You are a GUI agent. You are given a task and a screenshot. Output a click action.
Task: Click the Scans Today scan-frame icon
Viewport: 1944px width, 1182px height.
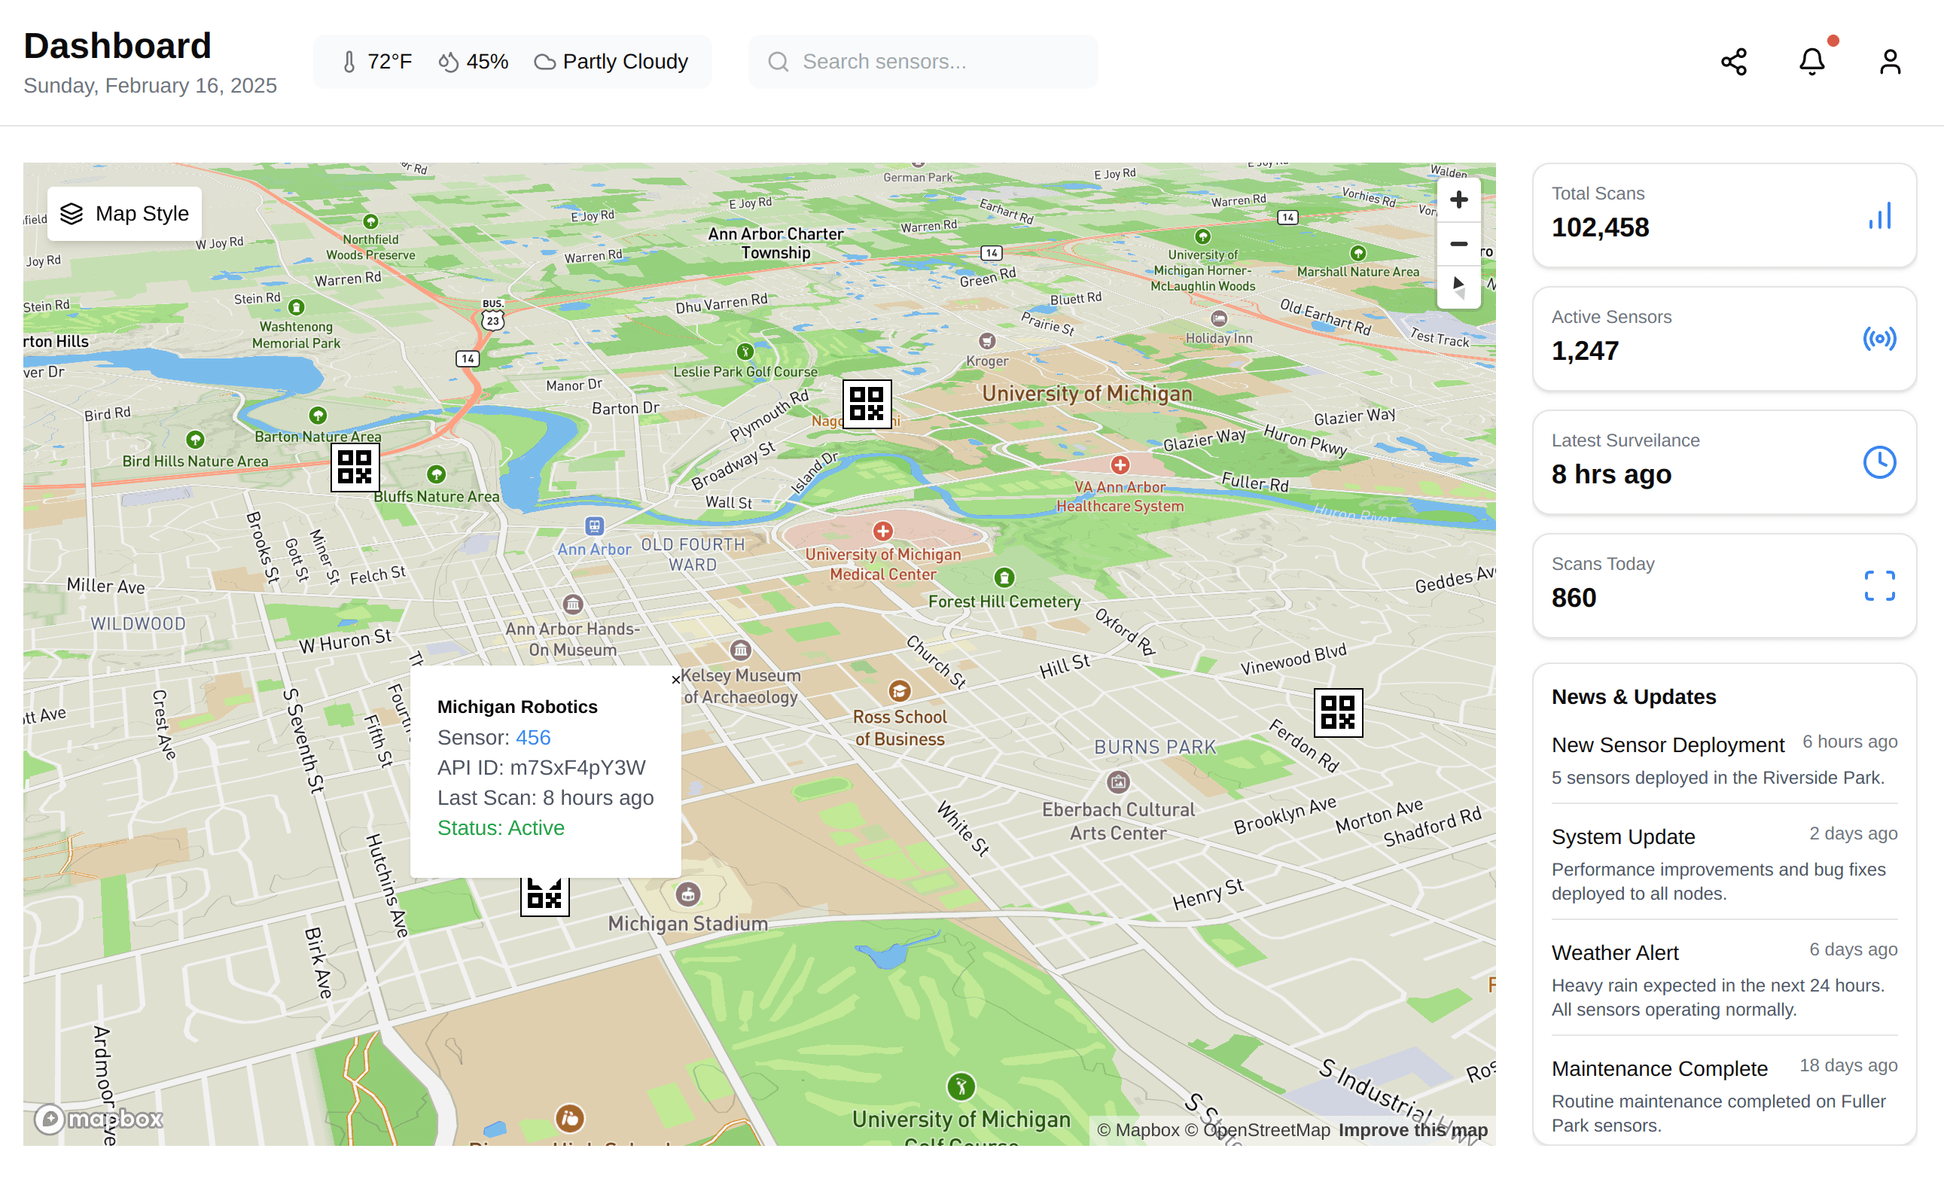(1879, 586)
